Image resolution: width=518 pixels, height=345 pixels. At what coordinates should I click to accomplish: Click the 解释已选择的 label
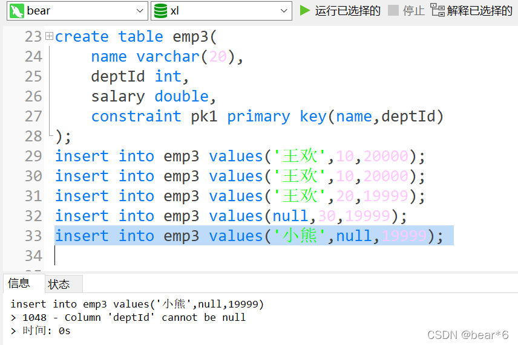[x=480, y=10]
